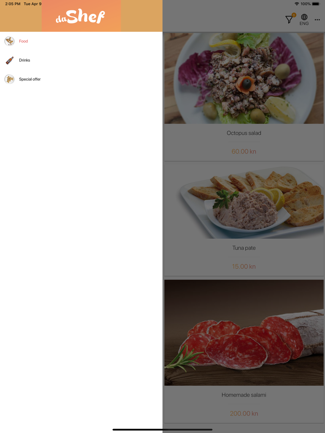Click the 200.00 kn price
This screenshot has height=433, width=325.
coord(244,414)
